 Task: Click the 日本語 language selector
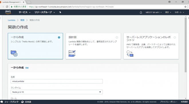[28, 102]
